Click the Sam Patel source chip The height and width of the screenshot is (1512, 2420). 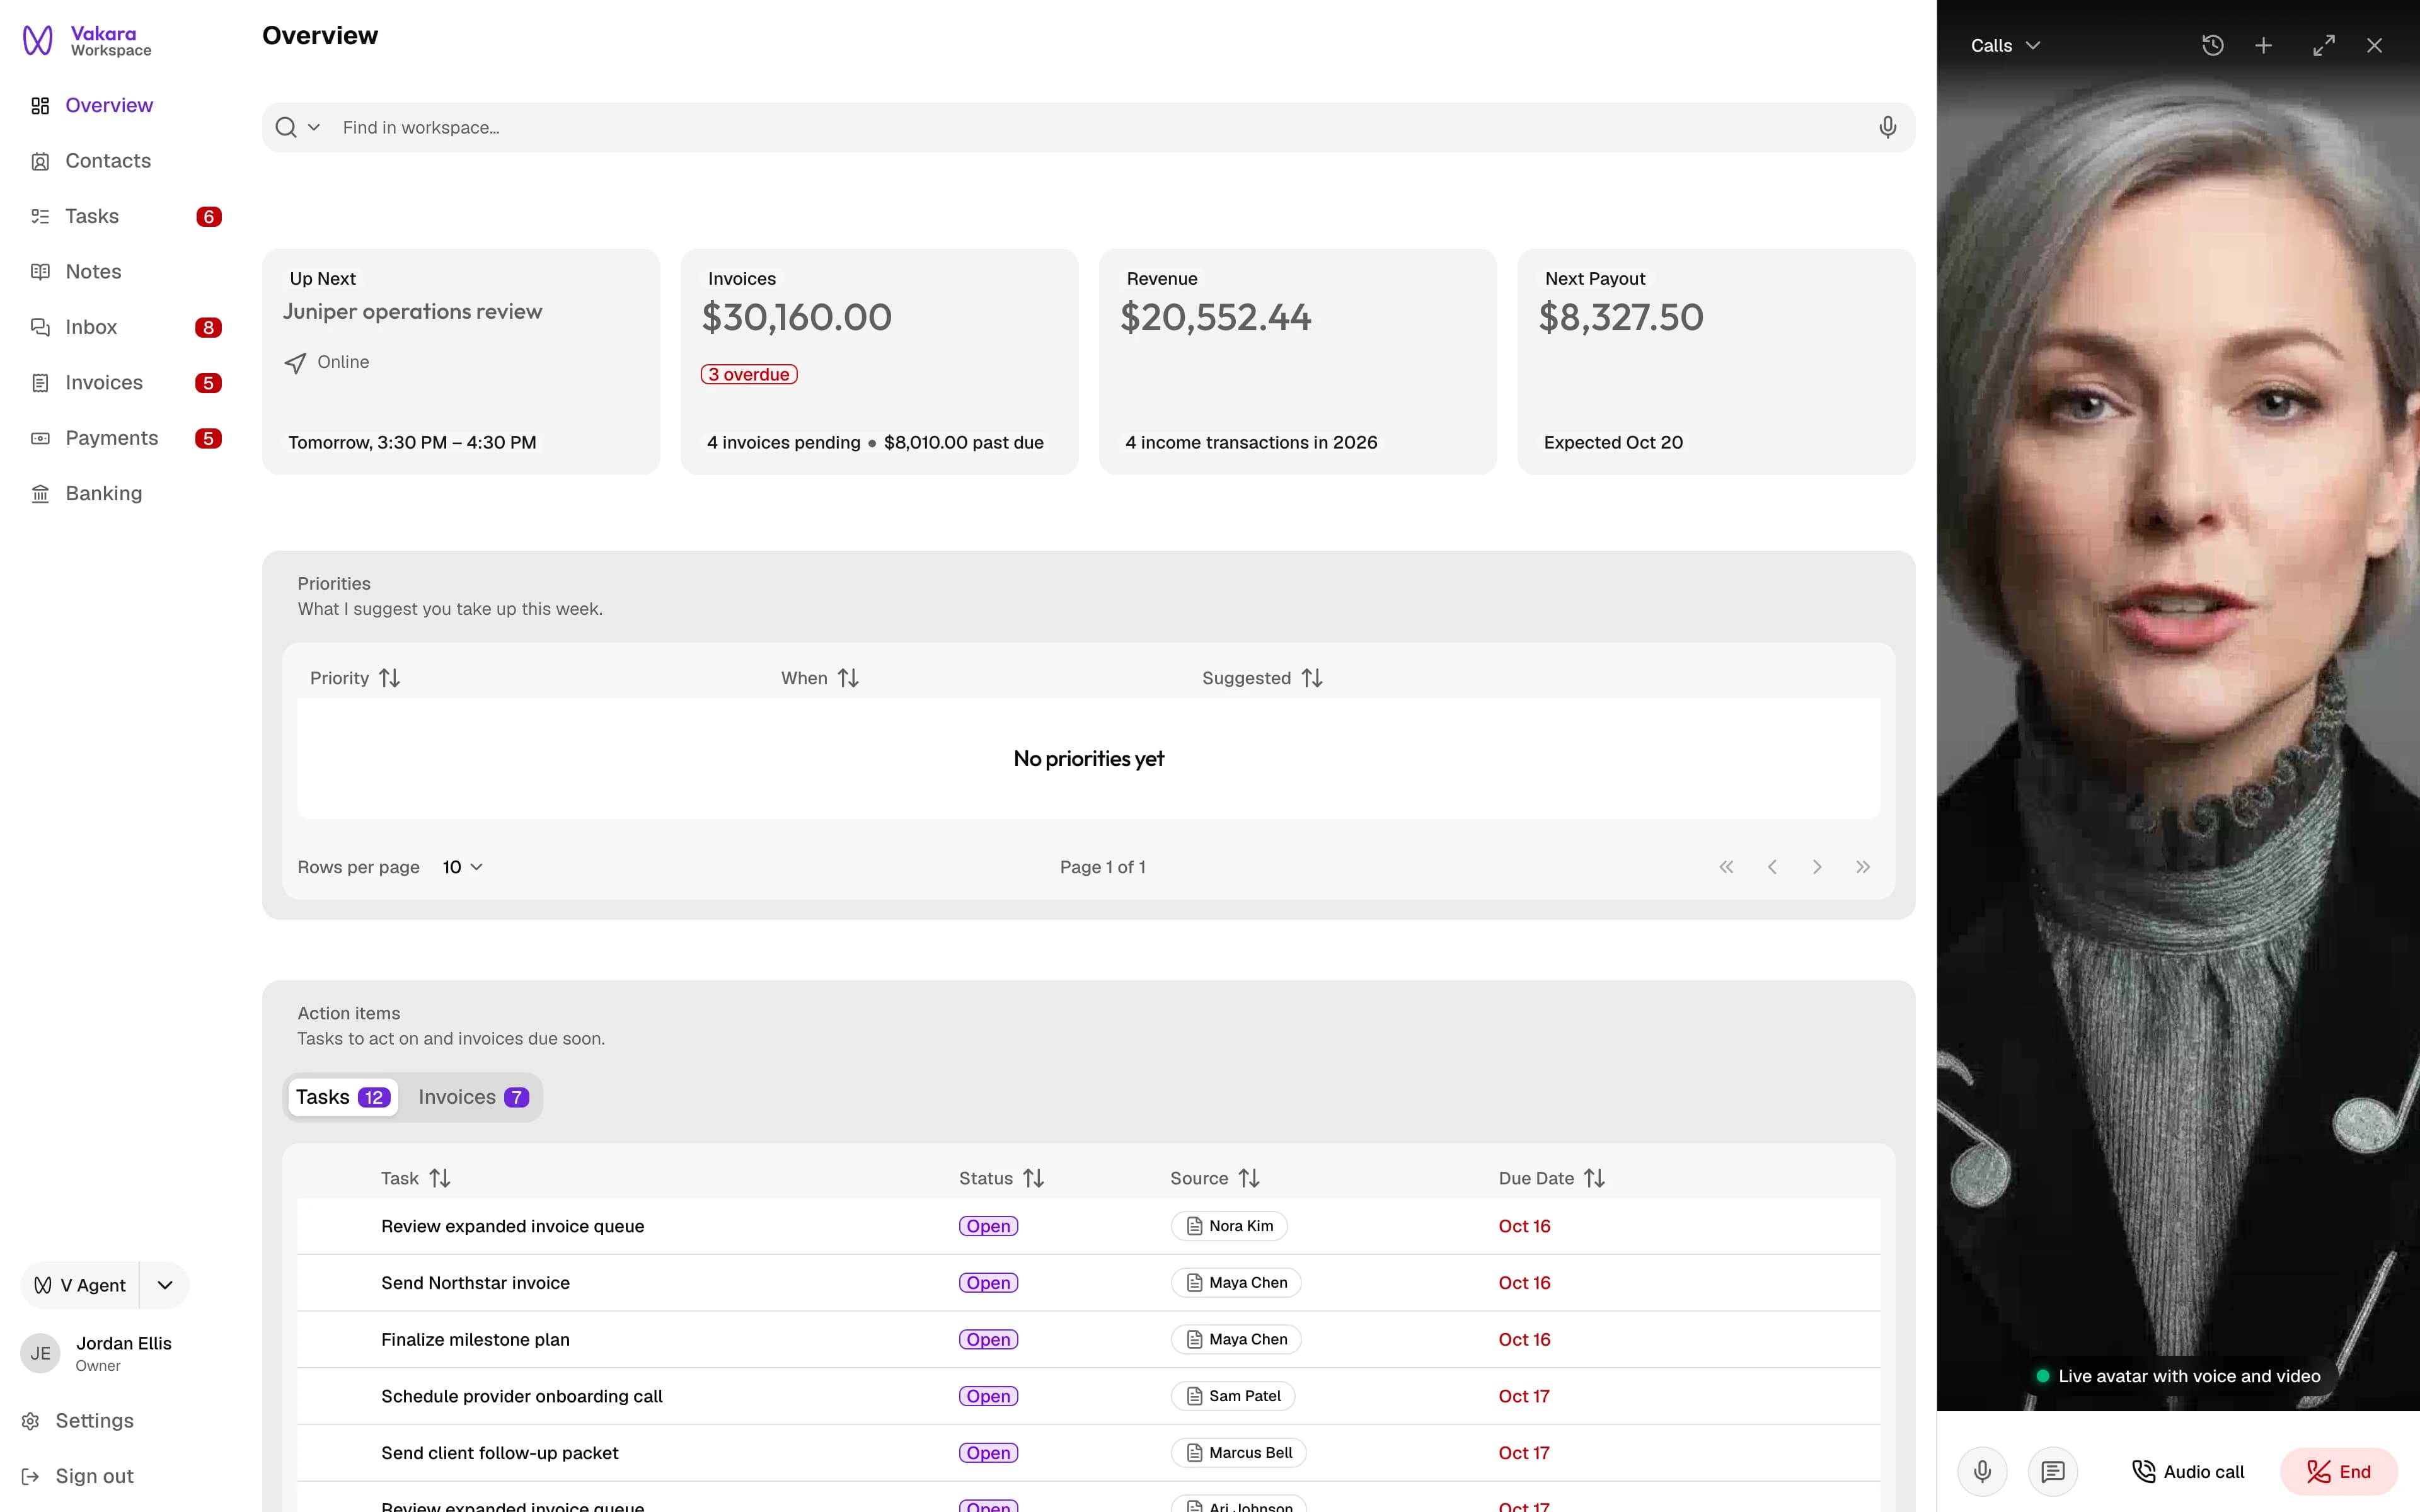(x=1233, y=1396)
